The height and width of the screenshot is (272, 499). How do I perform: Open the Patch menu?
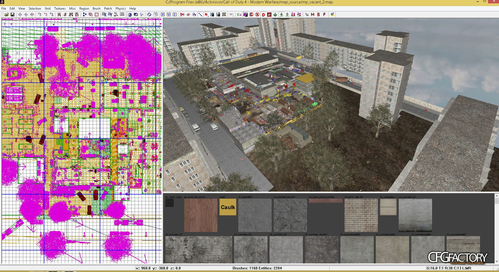pos(108,9)
